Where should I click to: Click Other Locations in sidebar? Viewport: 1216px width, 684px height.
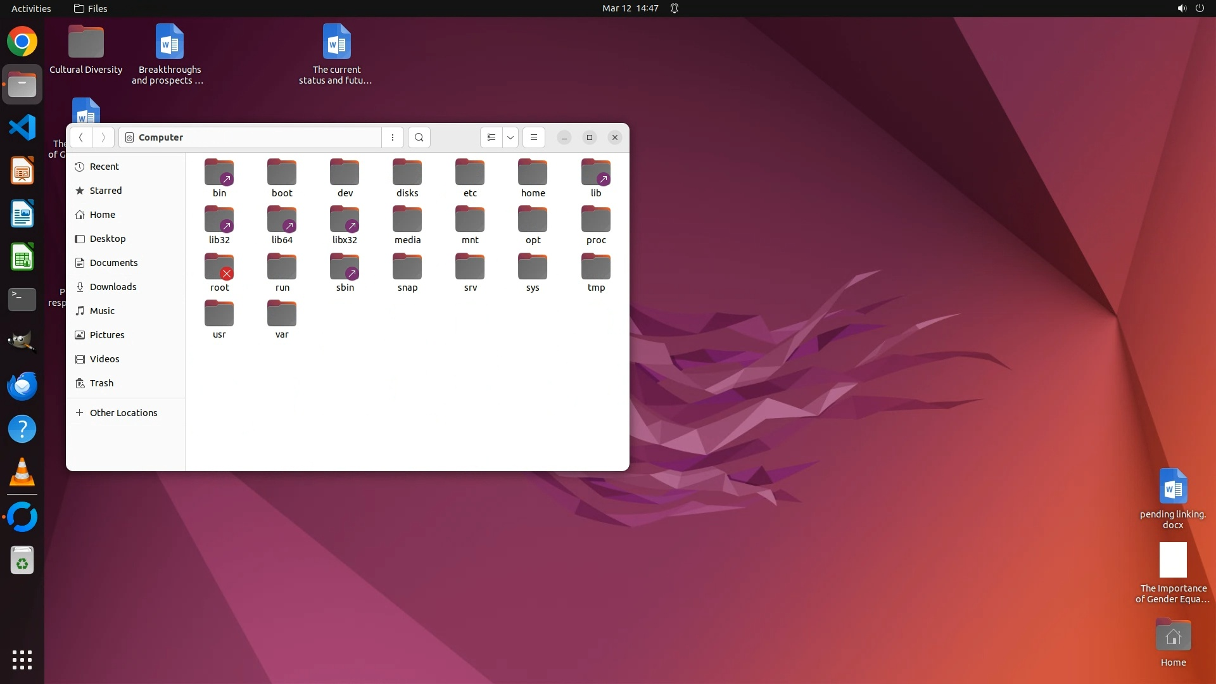123,413
